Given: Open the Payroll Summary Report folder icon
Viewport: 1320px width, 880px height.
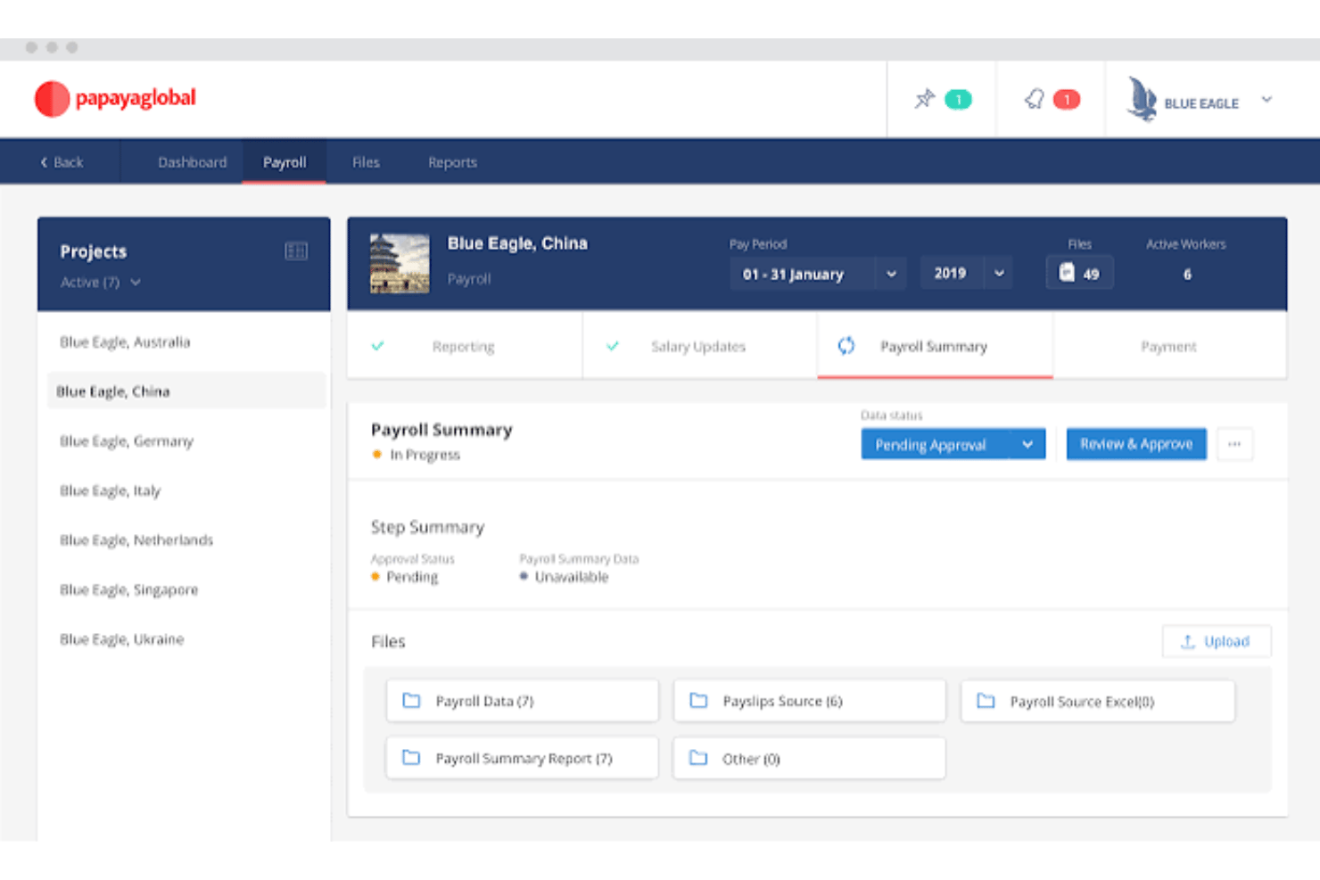Looking at the screenshot, I should pyautogui.click(x=411, y=758).
